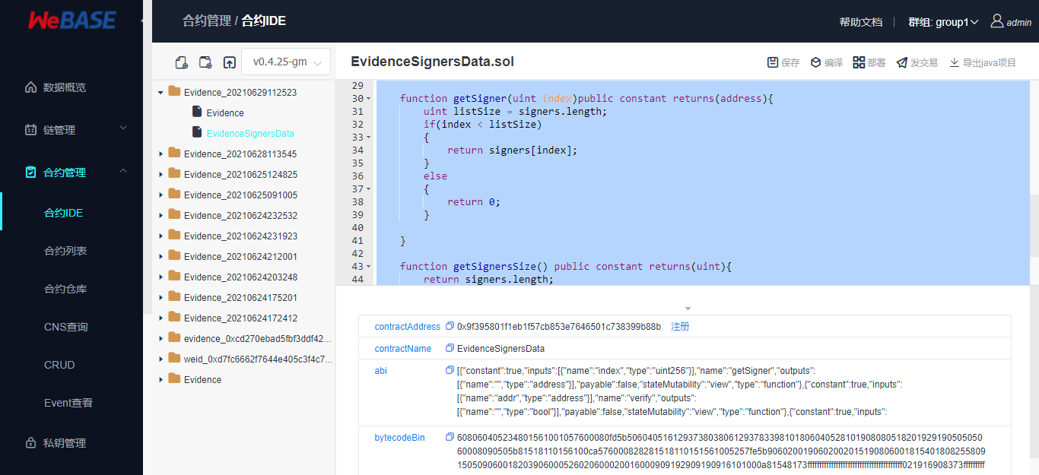Viewport: 1039px width, 475px height.
Task: Send a transaction with 发交易
Action: tap(917, 62)
